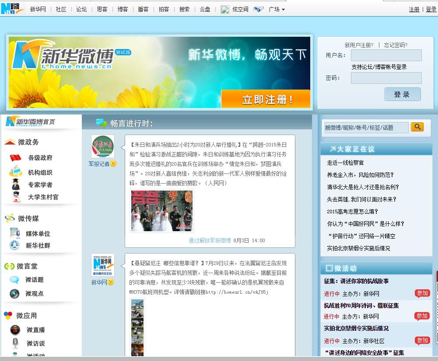This screenshot has width=438, height=361.
Task: Click the orange magnifier search button
Action: 417,127
